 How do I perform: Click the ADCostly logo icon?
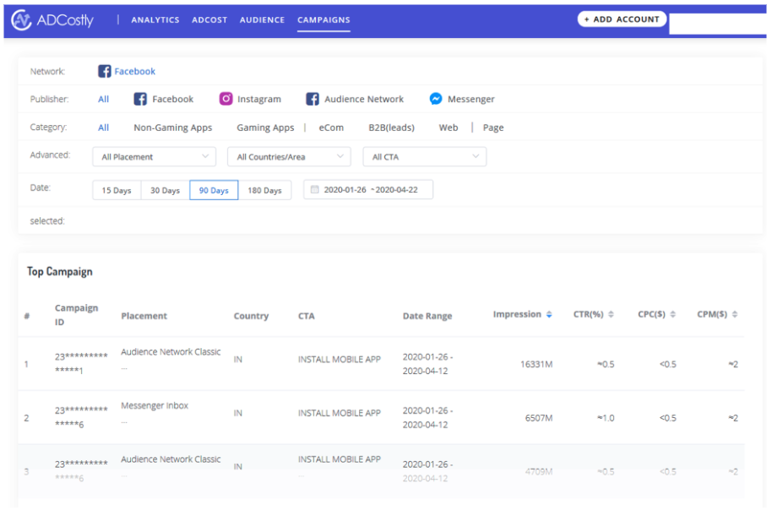coord(21,20)
